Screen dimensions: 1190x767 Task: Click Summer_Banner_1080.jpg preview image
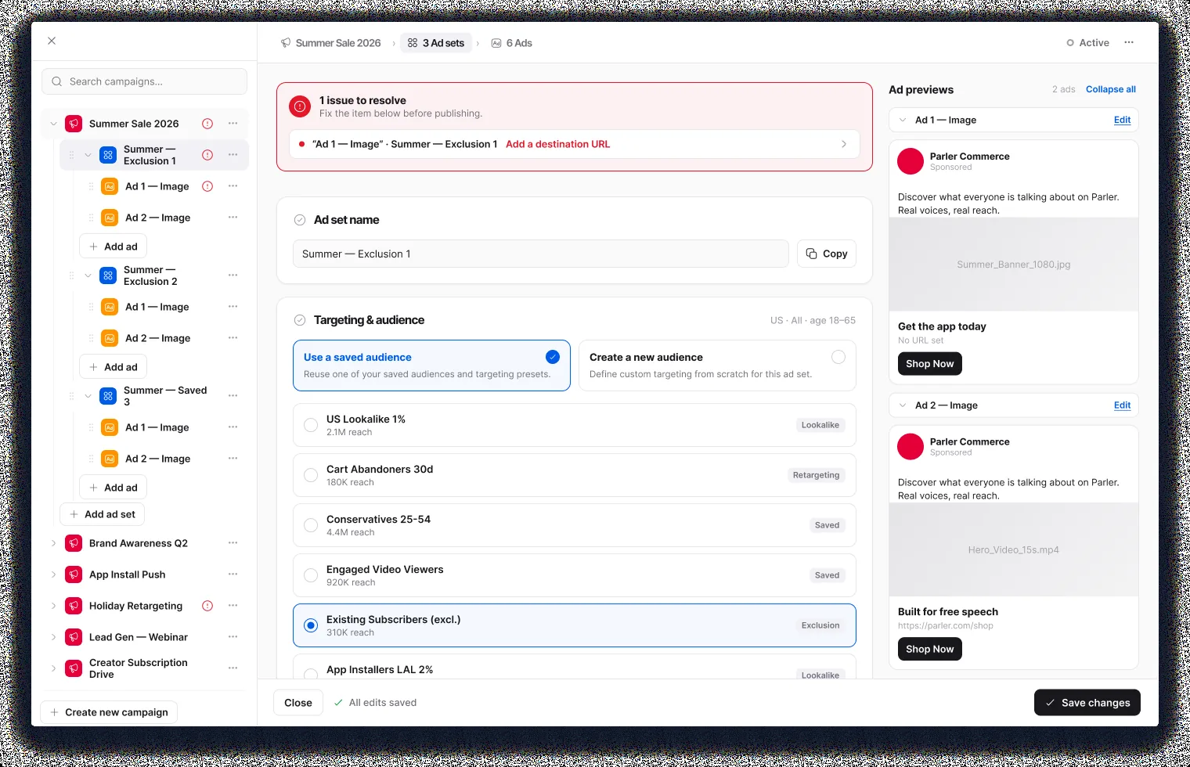click(x=1014, y=265)
